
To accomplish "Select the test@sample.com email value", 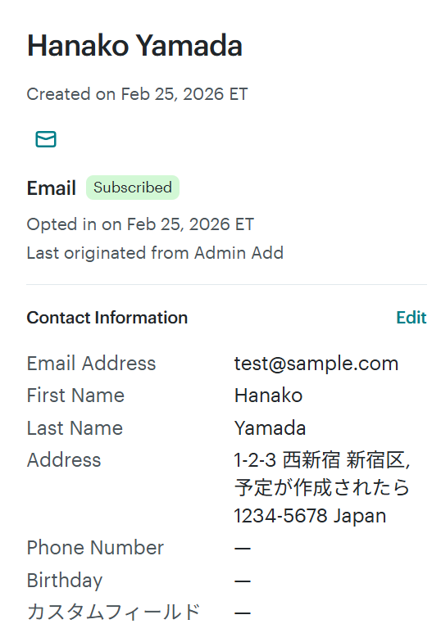I will (x=316, y=364).
